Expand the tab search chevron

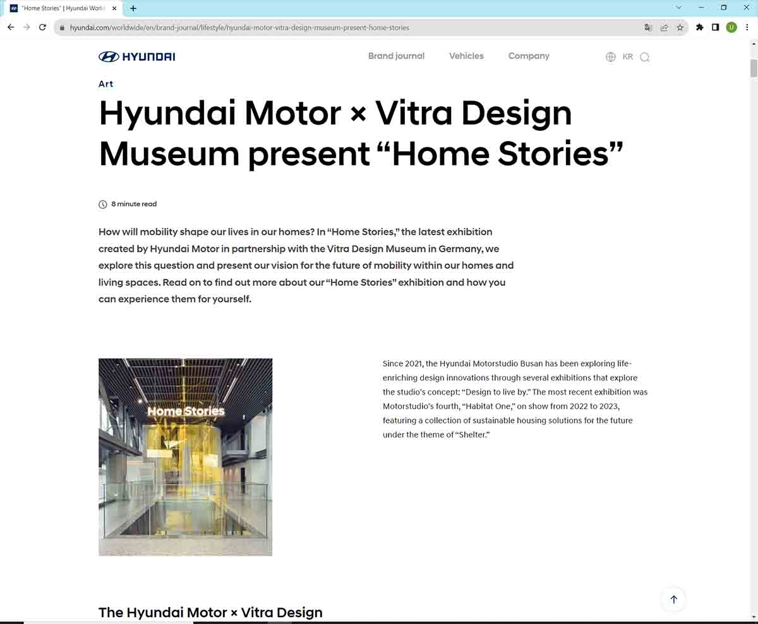(679, 8)
